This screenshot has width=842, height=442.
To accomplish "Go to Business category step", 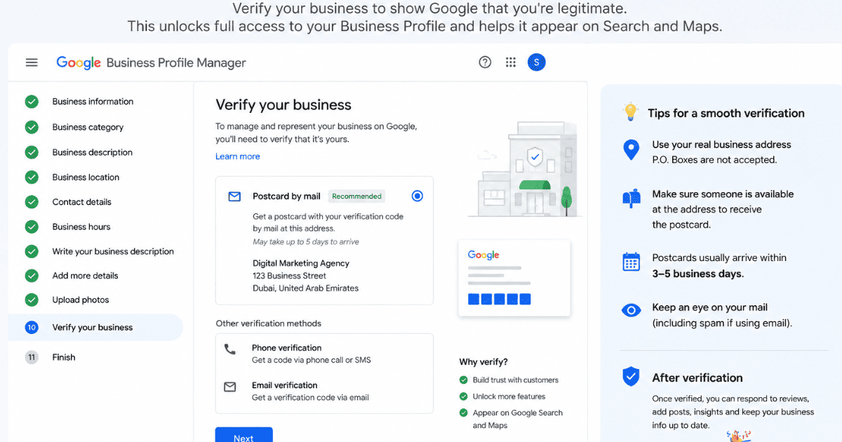I will pos(88,127).
